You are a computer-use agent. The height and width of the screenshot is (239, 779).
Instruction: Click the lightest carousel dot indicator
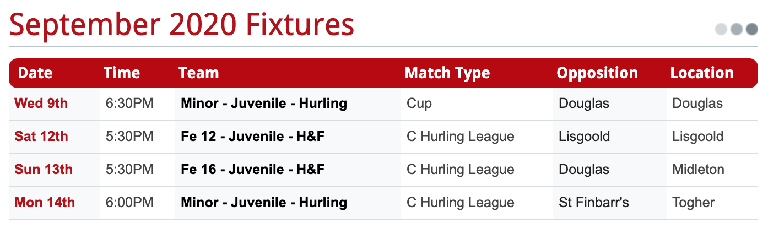click(x=721, y=29)
